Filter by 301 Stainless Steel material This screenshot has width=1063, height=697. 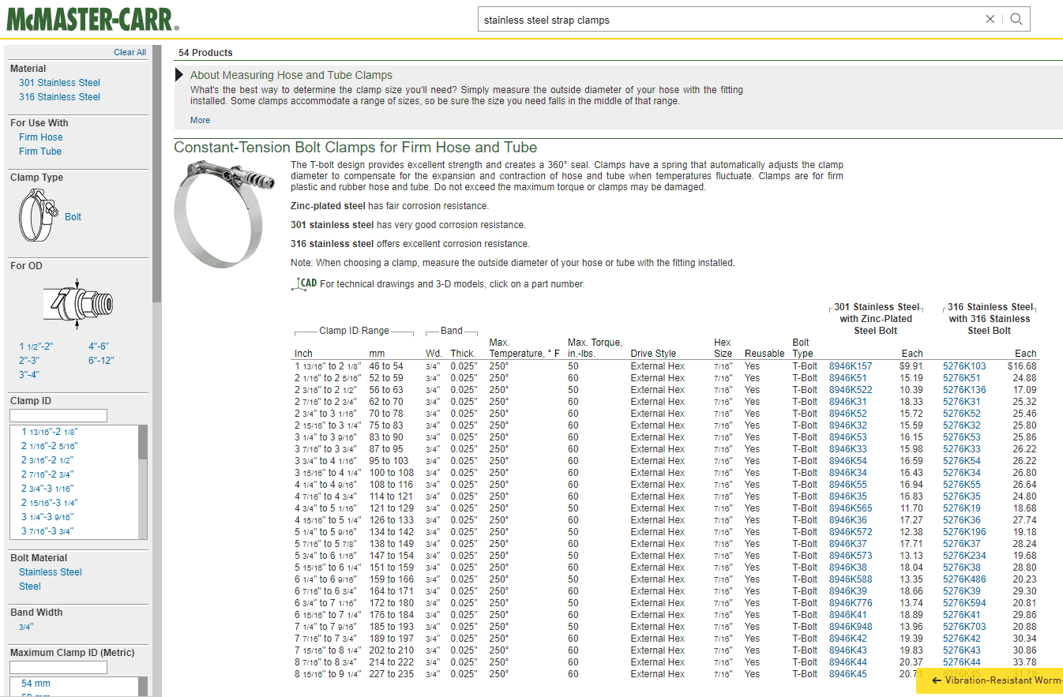coord(60,83)
